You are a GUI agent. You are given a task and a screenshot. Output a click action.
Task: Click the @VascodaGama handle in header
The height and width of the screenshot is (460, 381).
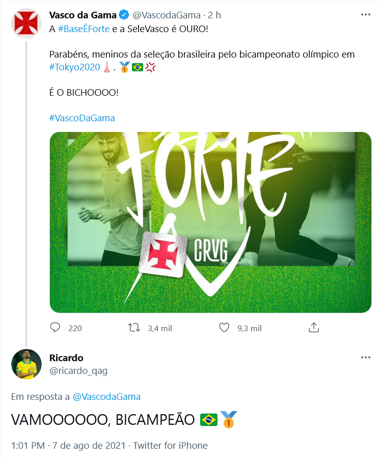click(x=167, y=15)
